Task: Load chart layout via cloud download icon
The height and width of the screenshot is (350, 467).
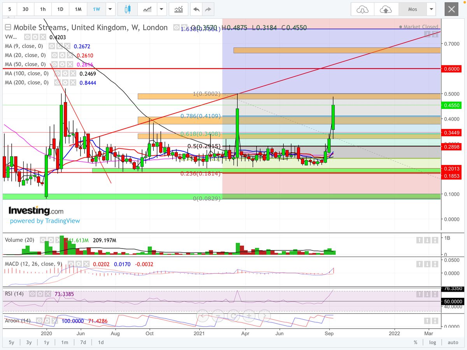Action: coord(362,9)
